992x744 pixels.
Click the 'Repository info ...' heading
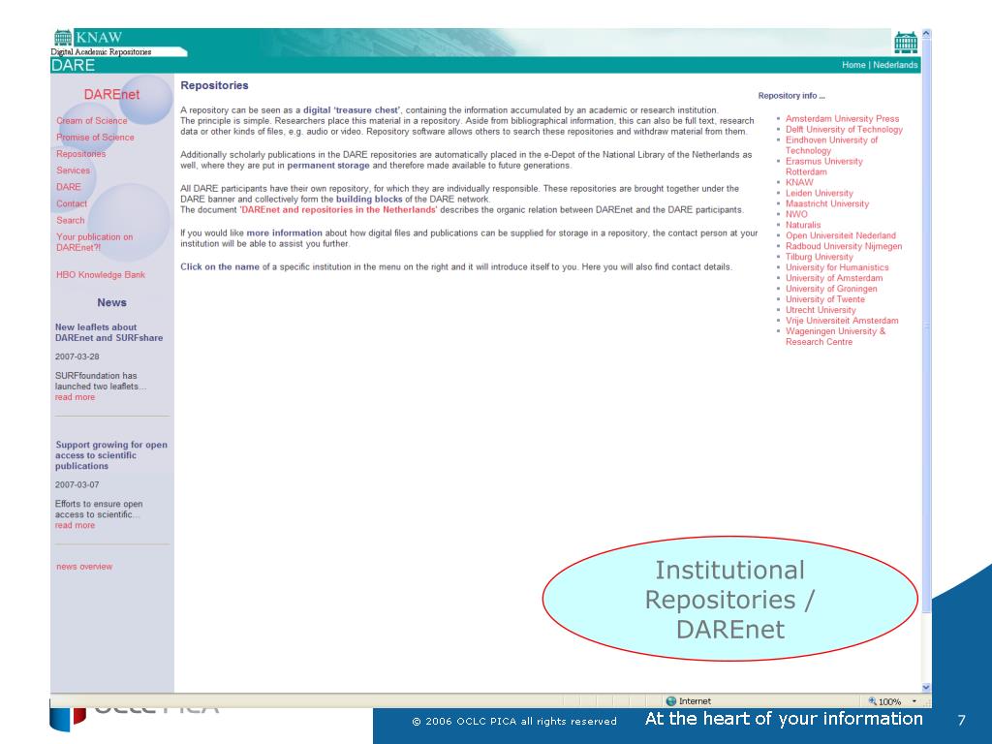[x=791, y=96]
